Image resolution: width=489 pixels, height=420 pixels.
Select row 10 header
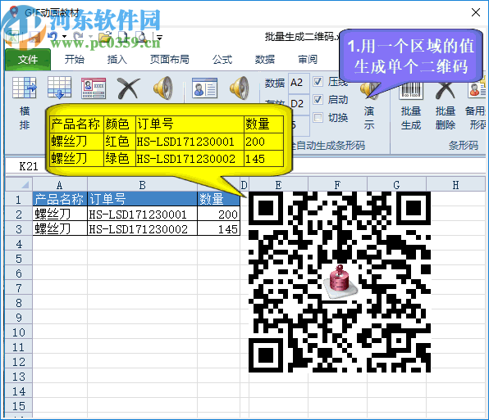point(19,332)
